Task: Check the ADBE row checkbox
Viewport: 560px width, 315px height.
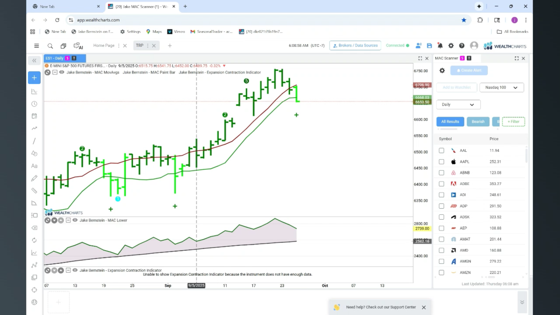Action: pos(442,184)
